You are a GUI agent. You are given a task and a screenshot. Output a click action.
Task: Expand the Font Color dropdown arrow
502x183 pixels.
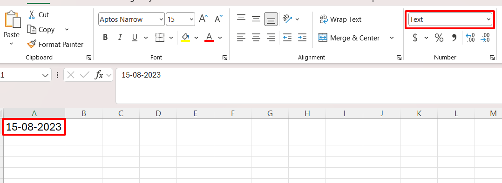[220, 38]
